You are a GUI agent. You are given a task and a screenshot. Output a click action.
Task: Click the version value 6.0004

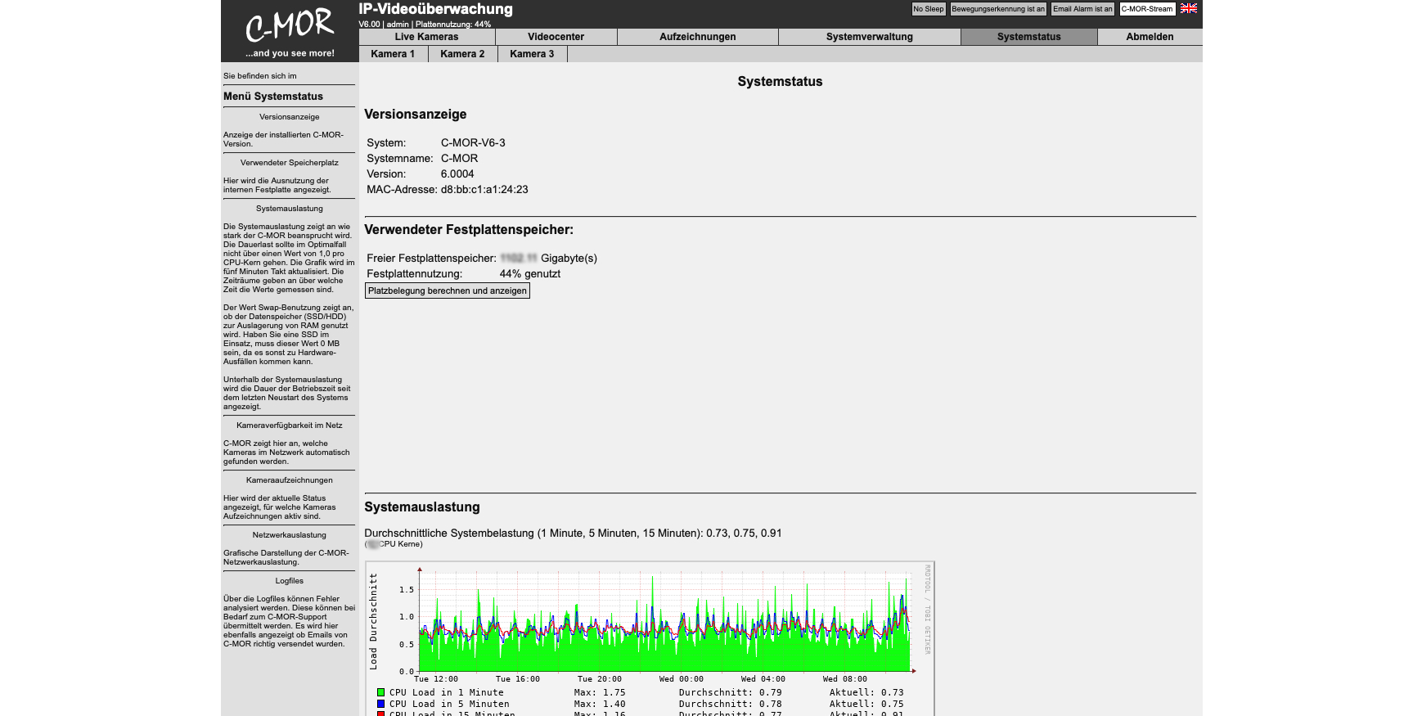(457, 174)
